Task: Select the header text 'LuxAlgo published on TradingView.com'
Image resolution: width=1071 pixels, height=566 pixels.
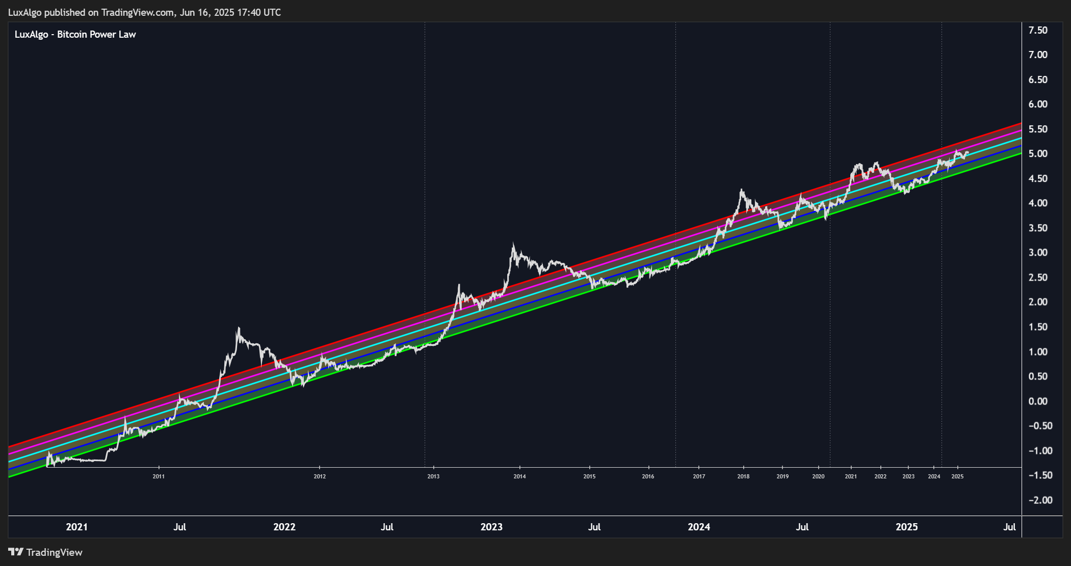Action: coord(91,12)
